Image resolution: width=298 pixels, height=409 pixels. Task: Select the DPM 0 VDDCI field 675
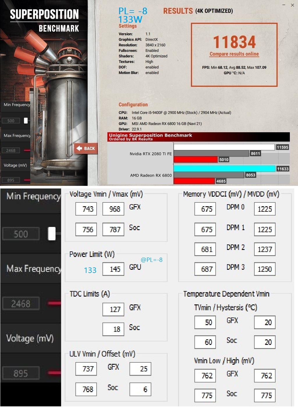[x=205, y=209]
